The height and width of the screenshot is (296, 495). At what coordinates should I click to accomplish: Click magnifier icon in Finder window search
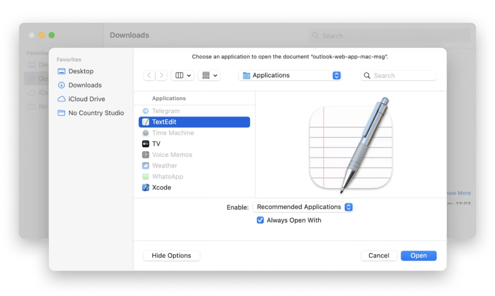point(315,35)
